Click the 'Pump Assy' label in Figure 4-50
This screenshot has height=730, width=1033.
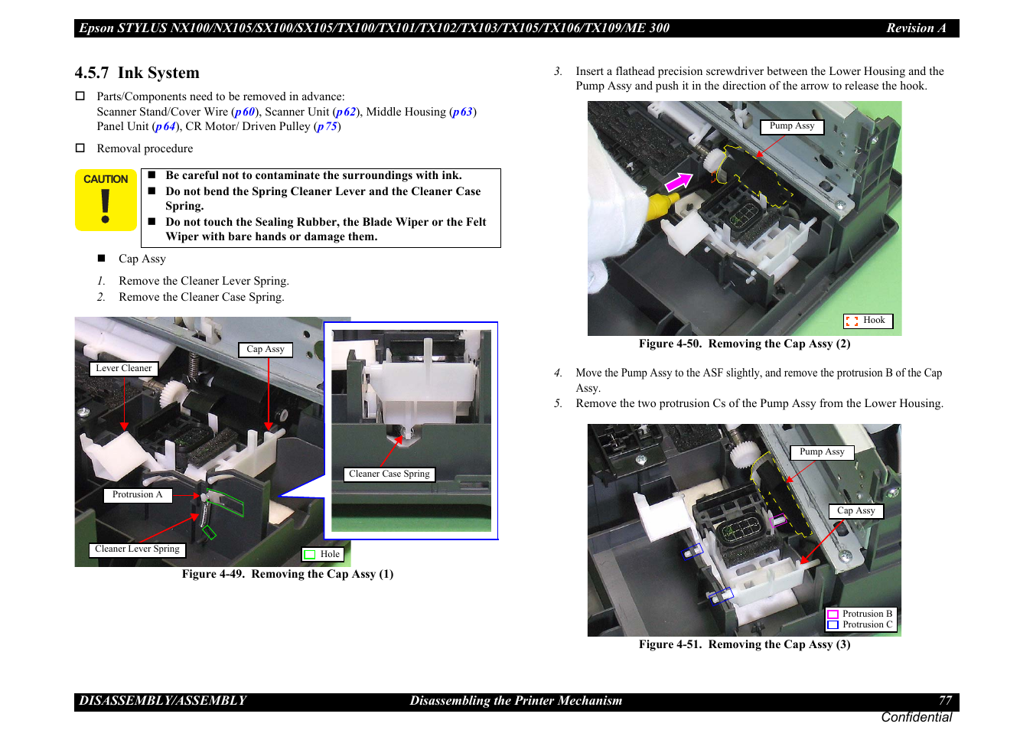point(792,126)
